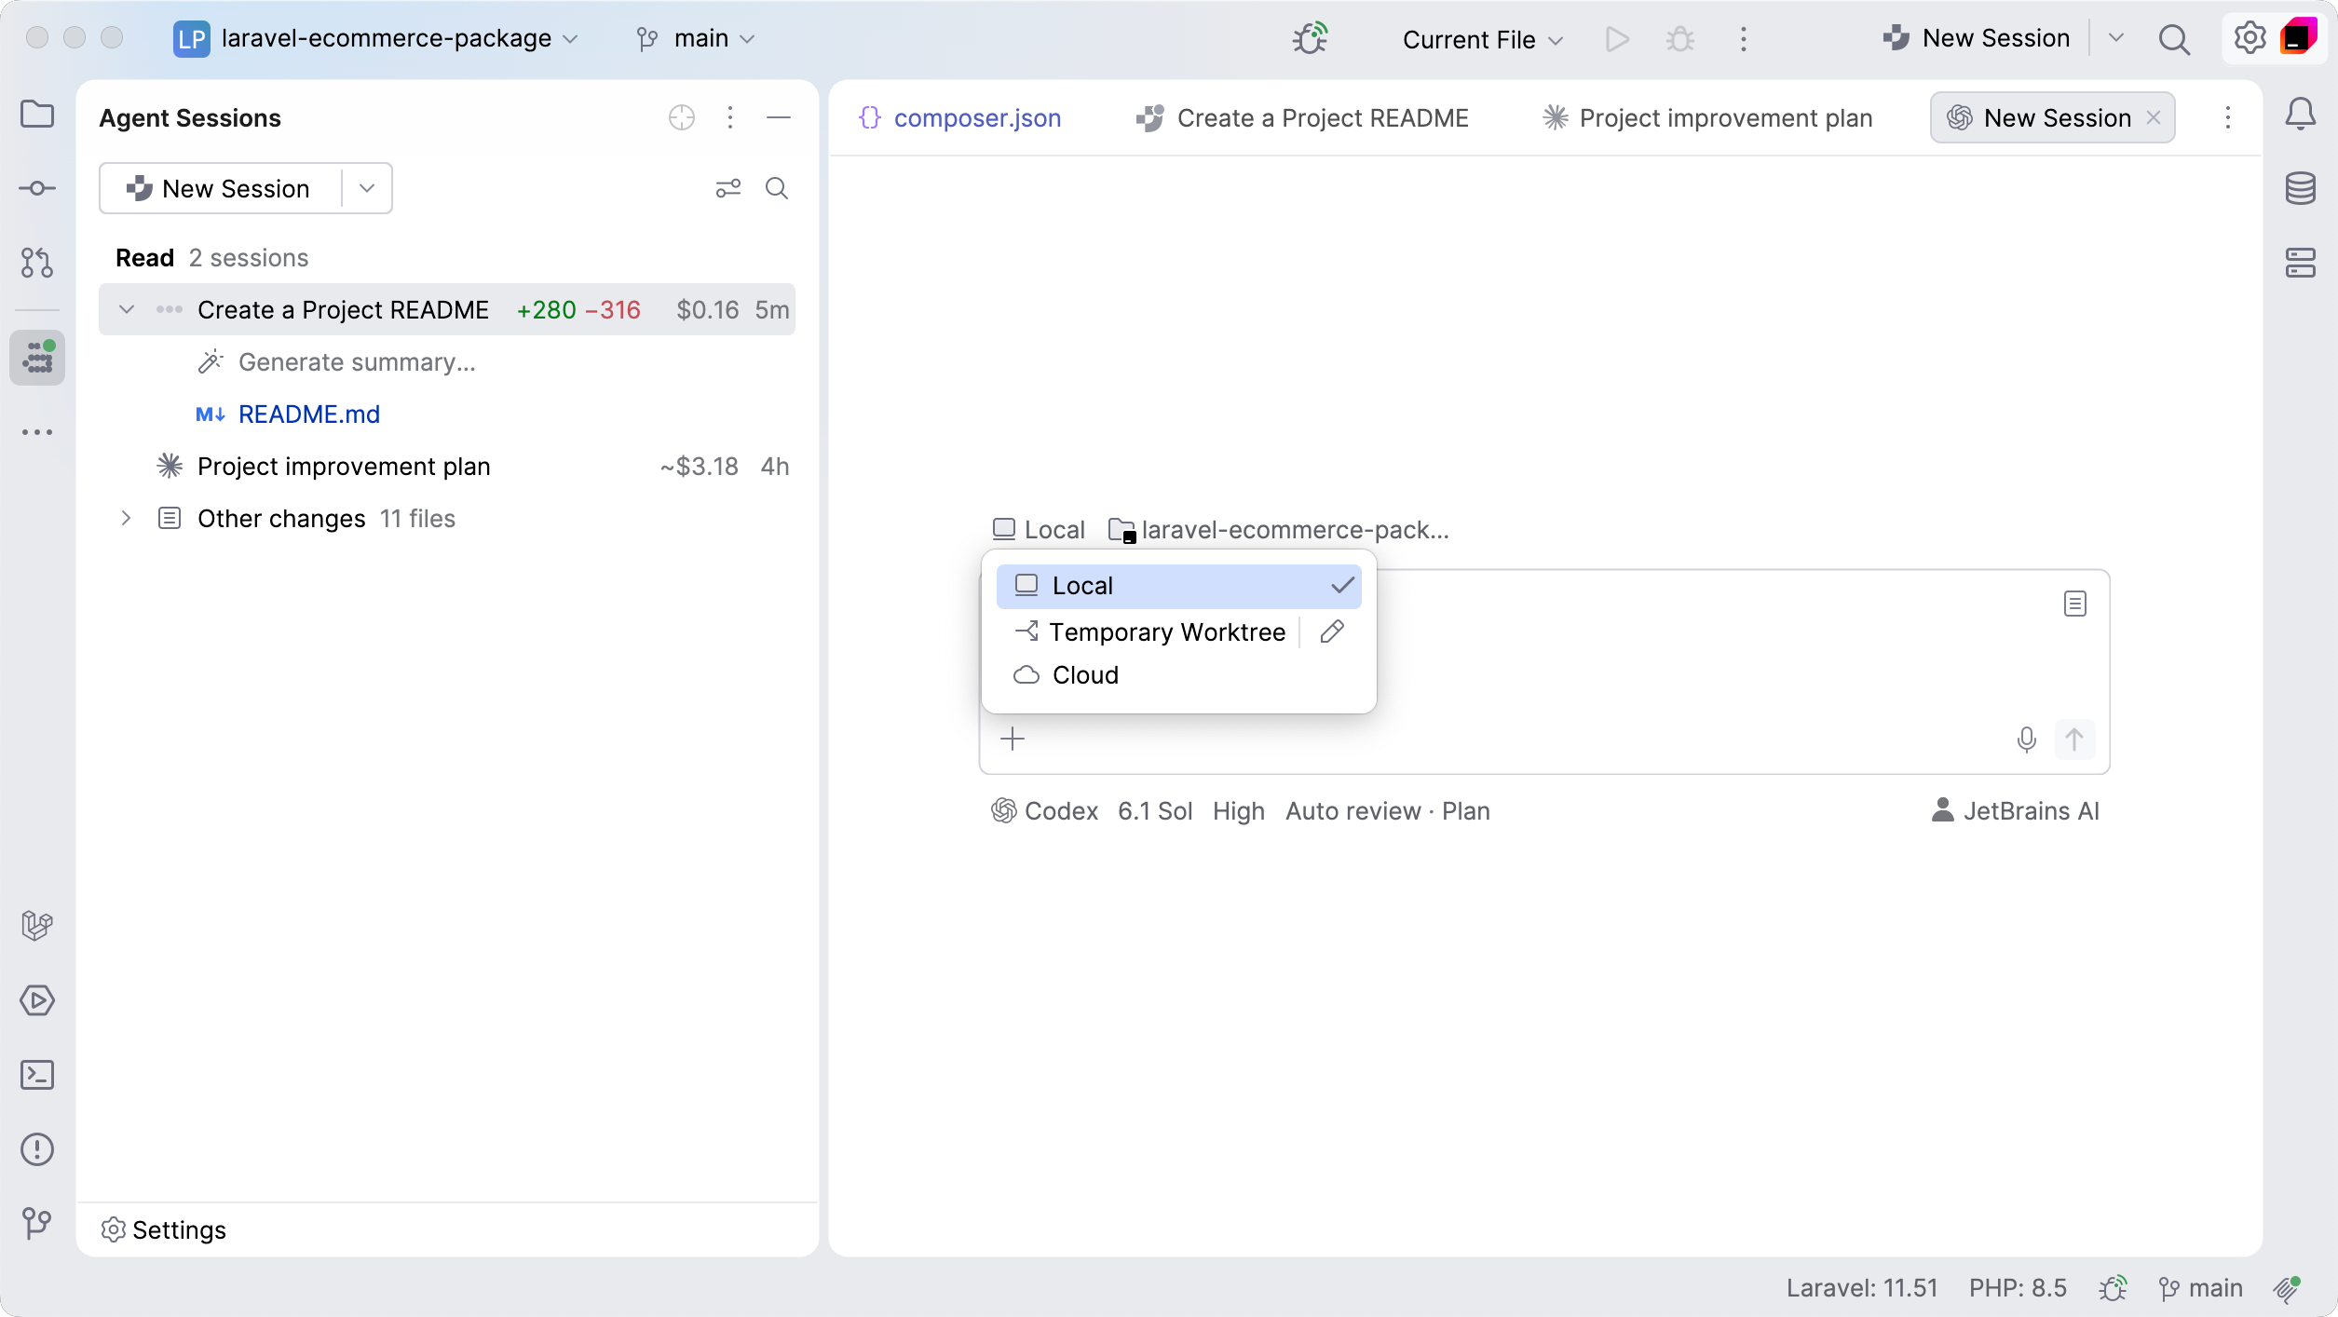The image size is (2338, 1317).
Task: Open the Problems tool window icon
Action: click(x=37, y=1149)
